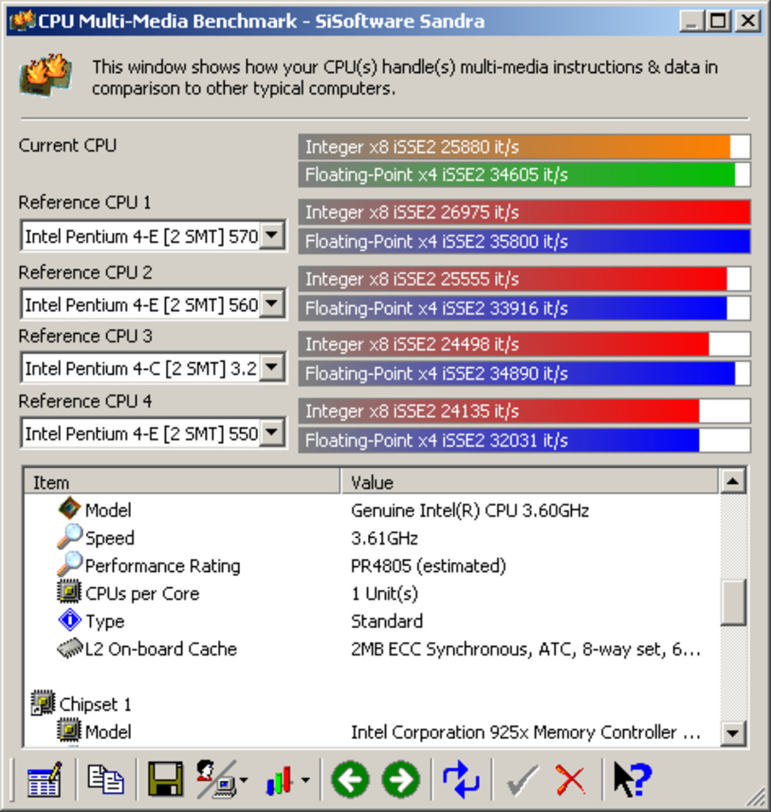771x812 pixels.
Task: Click Current CPU Integer 25880 it/s bar
Action: coord(524,146)
